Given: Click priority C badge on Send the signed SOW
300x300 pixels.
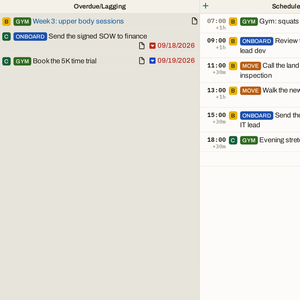Looking at the screenshot, I should (x=6, y=36).
